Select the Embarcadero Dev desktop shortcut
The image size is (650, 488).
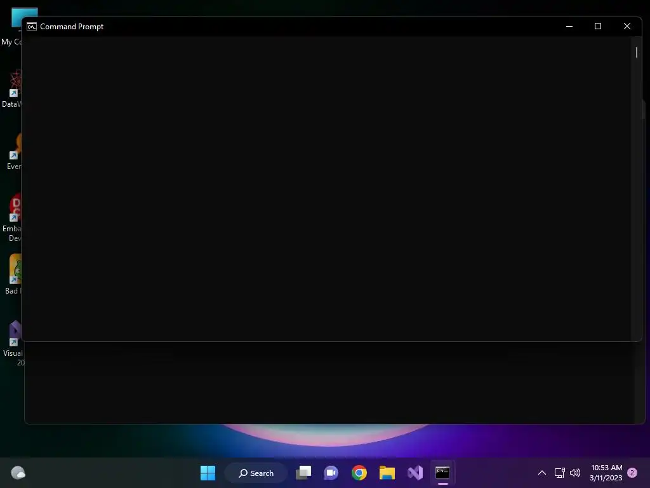click(x=12, y=218)
